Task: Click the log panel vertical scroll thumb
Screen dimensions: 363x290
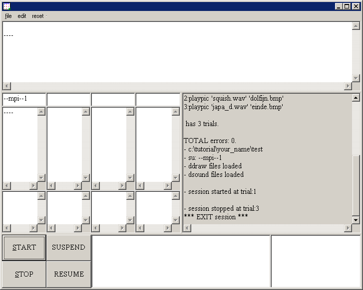Action: click(356, 185)
